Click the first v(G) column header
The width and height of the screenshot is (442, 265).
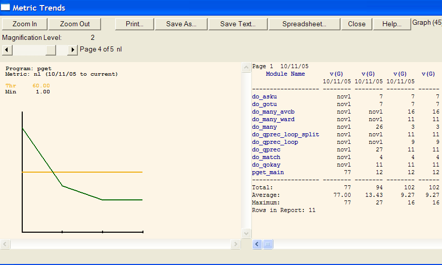(x=336, y=74)
